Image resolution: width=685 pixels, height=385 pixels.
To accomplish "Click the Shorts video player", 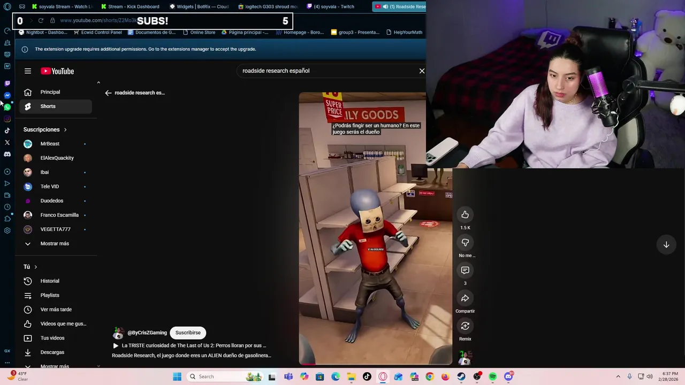I will pos(375,228).
